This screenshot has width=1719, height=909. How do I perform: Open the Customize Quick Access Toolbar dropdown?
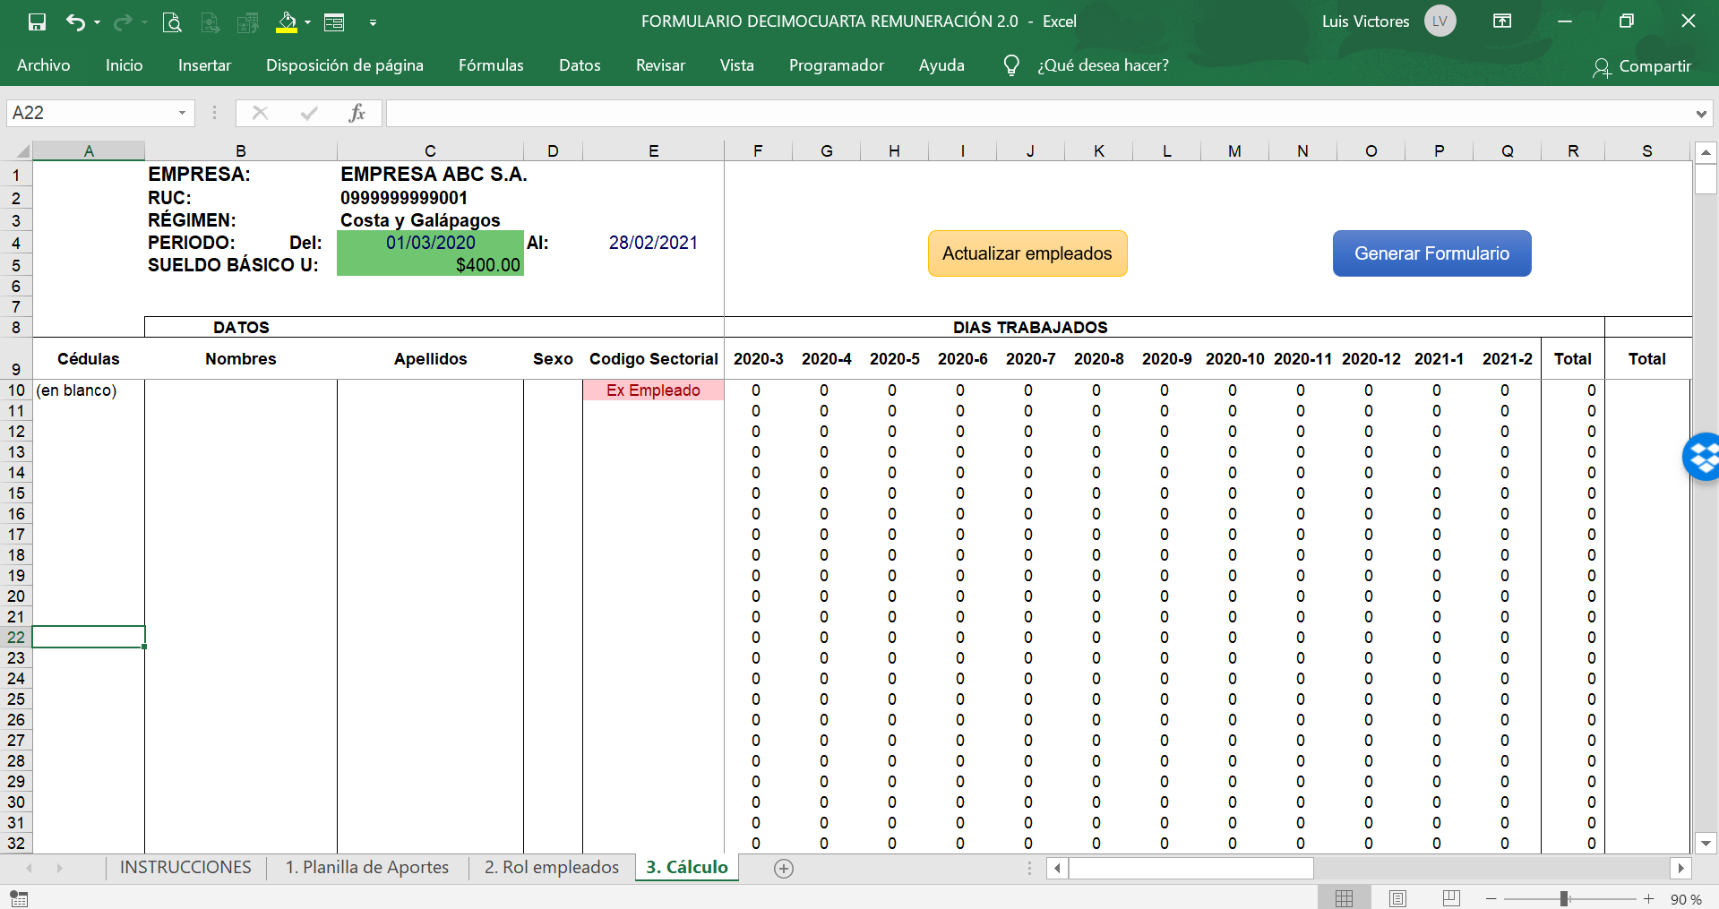pyautogui.click(x=373, y=22)
